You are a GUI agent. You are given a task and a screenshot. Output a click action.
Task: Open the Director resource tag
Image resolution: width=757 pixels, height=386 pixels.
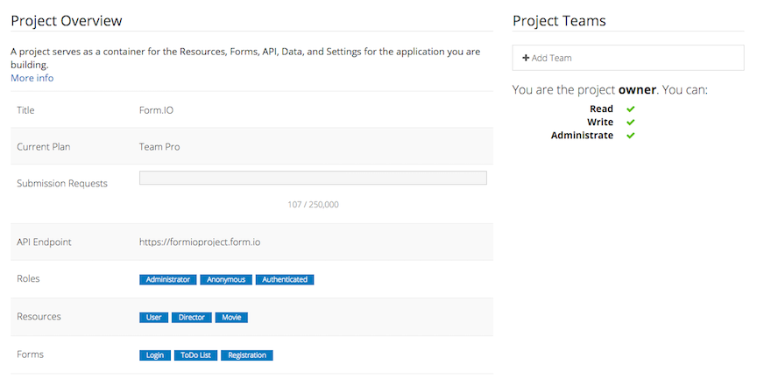pyautogui.click(x=191, y=318)
